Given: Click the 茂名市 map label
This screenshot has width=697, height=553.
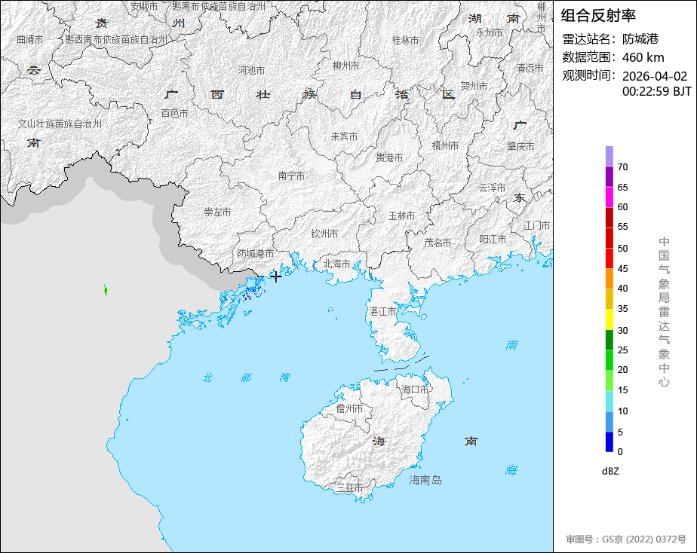Looking at the screenshot, I should [x=438, y=243].
